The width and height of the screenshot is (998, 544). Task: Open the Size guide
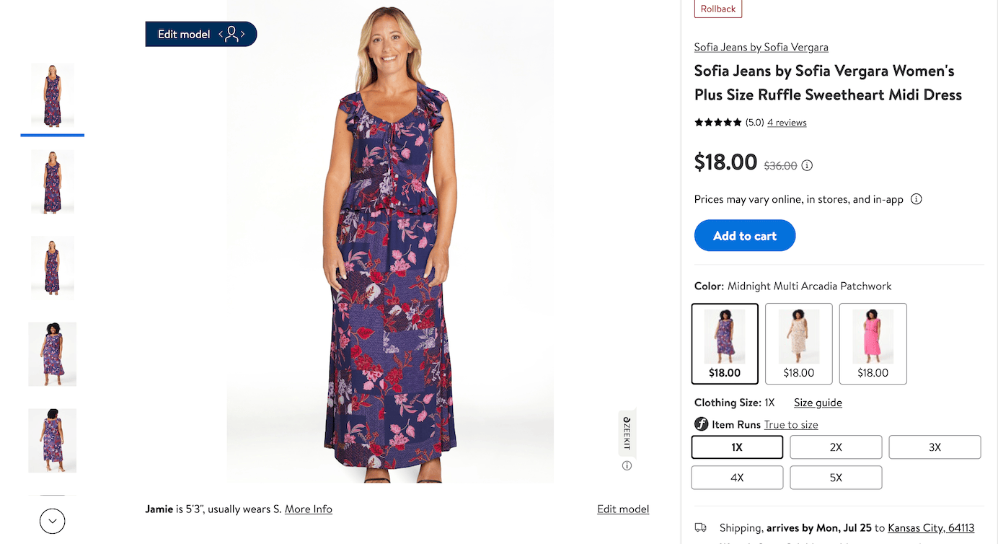click(x=817, y=402)
